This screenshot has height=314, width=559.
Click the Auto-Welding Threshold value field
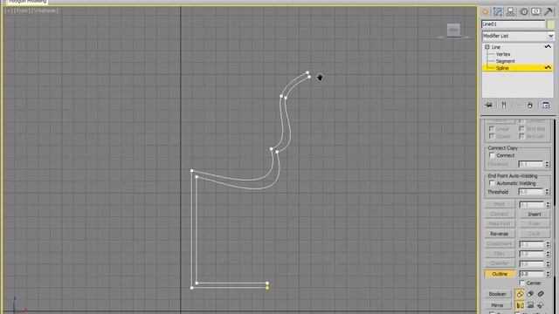[531, 192]
